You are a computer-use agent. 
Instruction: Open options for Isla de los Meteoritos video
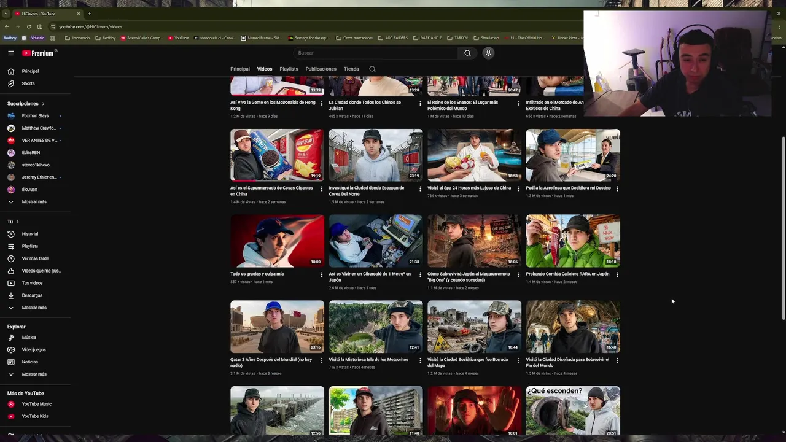pyautogui.click(x=420, y=360)
